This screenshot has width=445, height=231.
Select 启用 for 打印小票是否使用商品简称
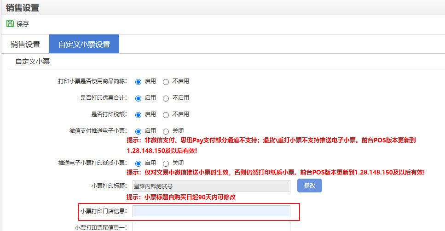[x=138, y=82]
